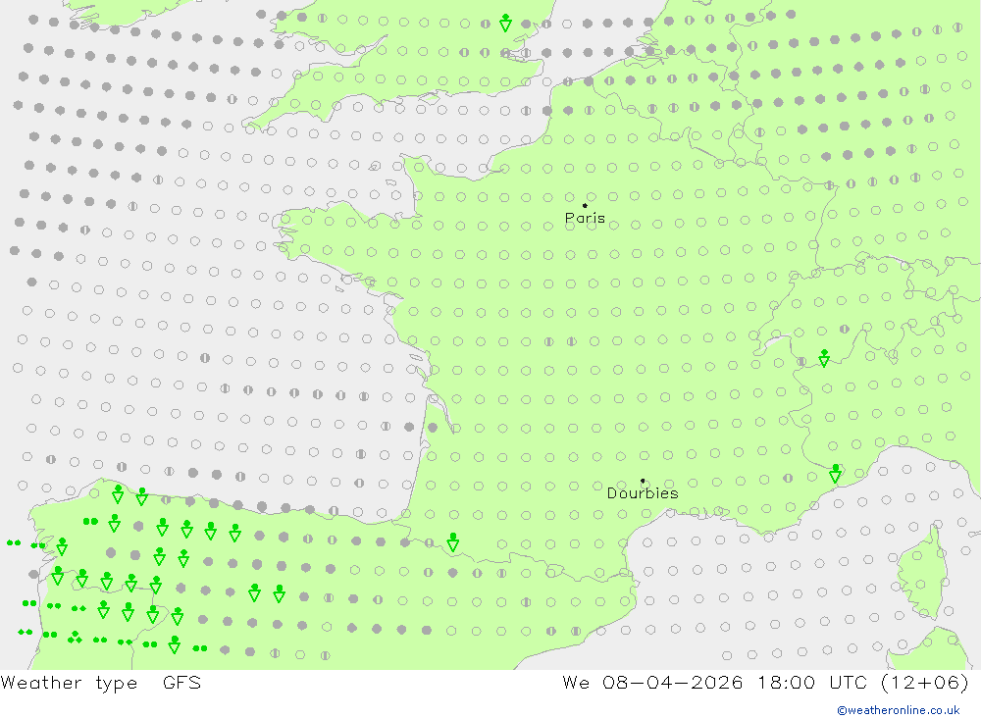Screen dimensions: 981x719
Task: Click green shower symbol on Nice coastline
Action: [x=835, y=473]
